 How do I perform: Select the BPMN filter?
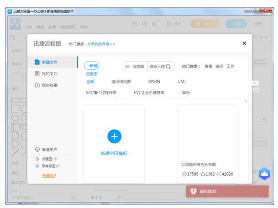pos(154,82)
